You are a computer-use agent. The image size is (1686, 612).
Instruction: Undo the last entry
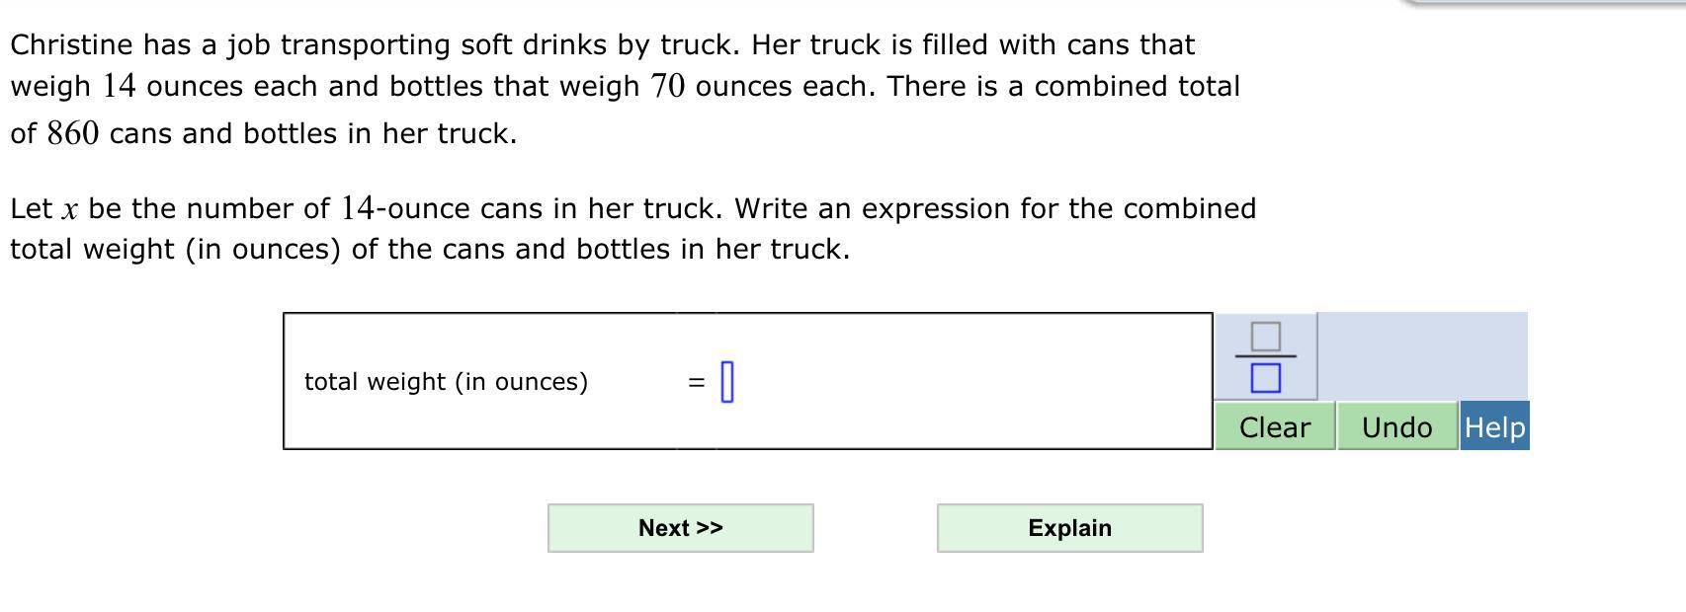[1396, 426]
